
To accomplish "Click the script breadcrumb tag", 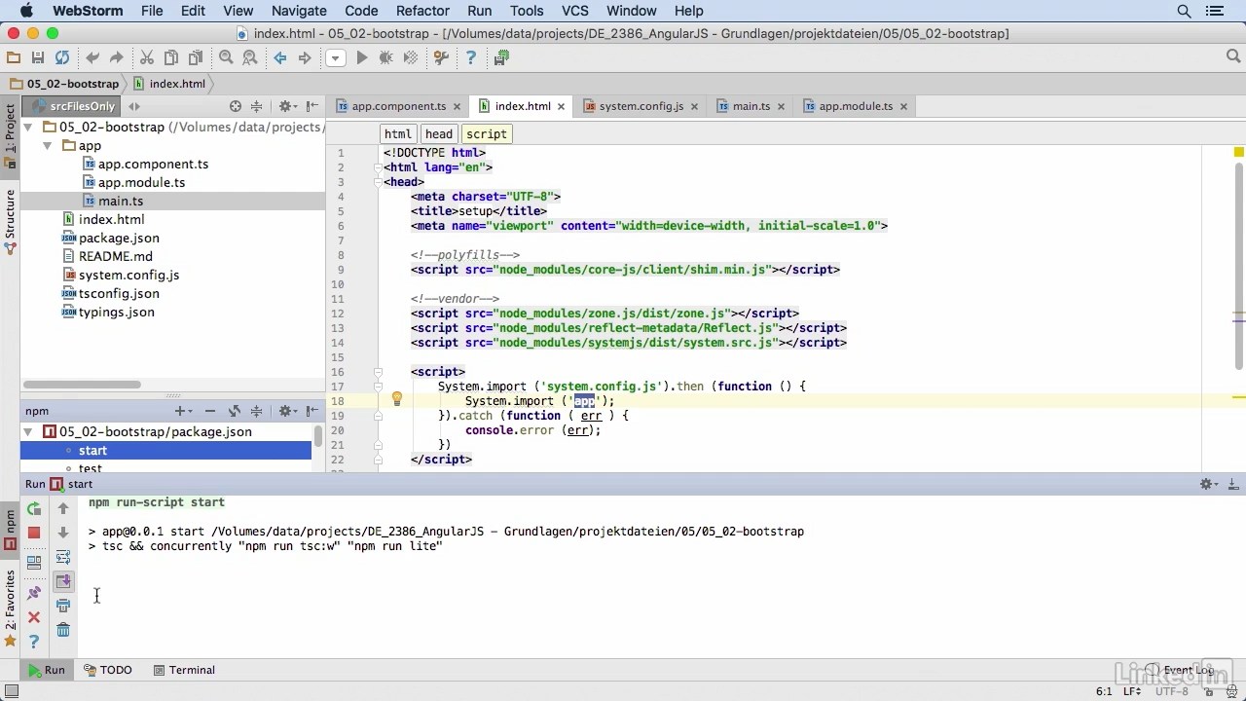I will click(486, 134).
